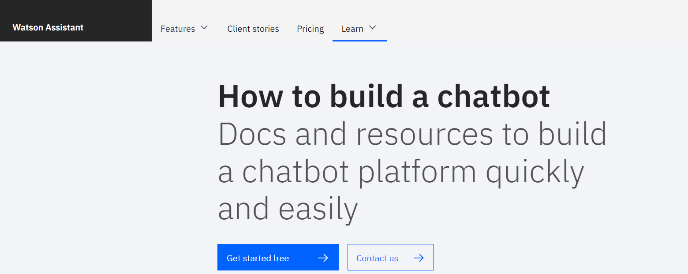This screenshot has height=274, width=688.
Task: Go to Client stories page
Action: click(x=253, y=29)
